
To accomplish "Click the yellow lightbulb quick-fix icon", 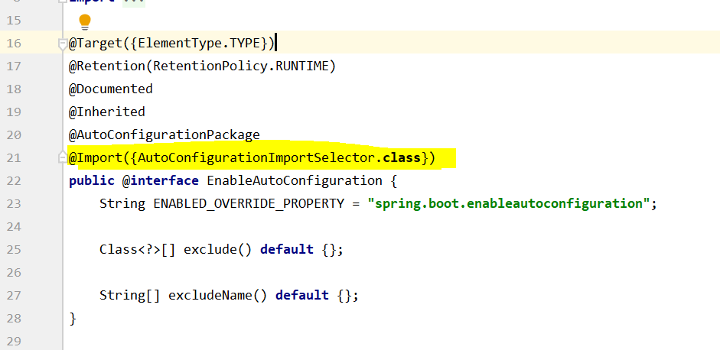I will [x=85, y=21].
